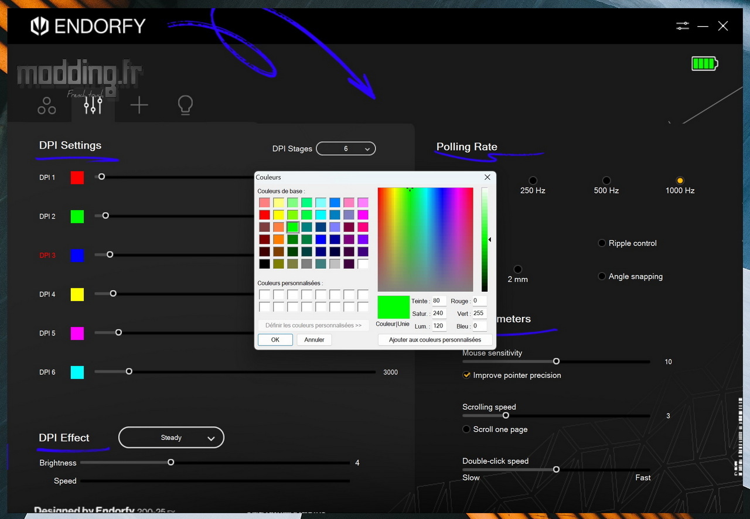Uncheck Improve pointer precision
Viewport: 750px width, 519px height.
pos(466,375)
